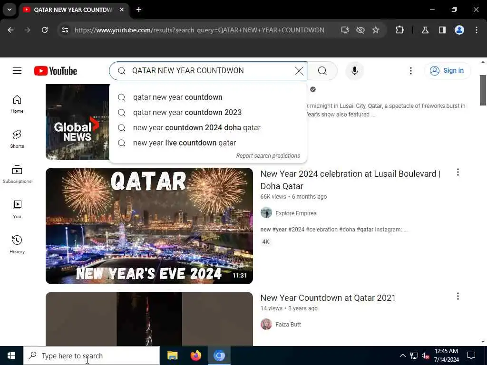Open History in the sidebar
487x365 pixels.
tap(17, 245)
